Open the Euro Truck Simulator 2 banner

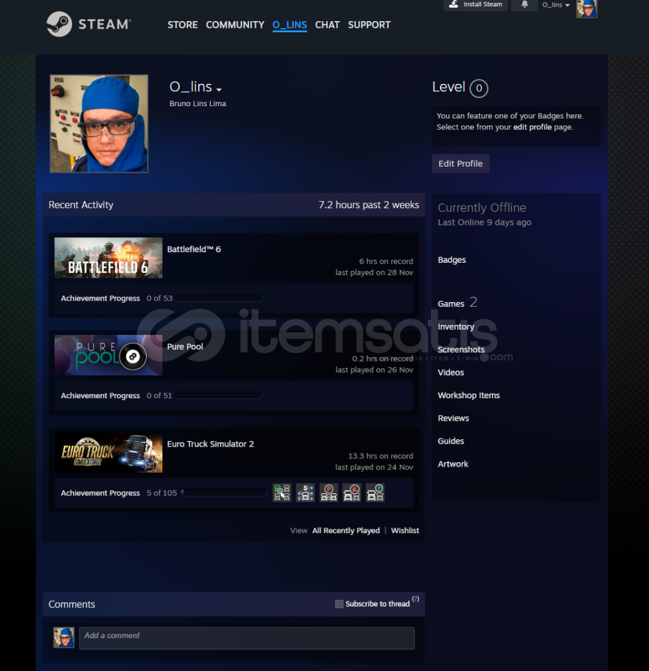point(108,452)
